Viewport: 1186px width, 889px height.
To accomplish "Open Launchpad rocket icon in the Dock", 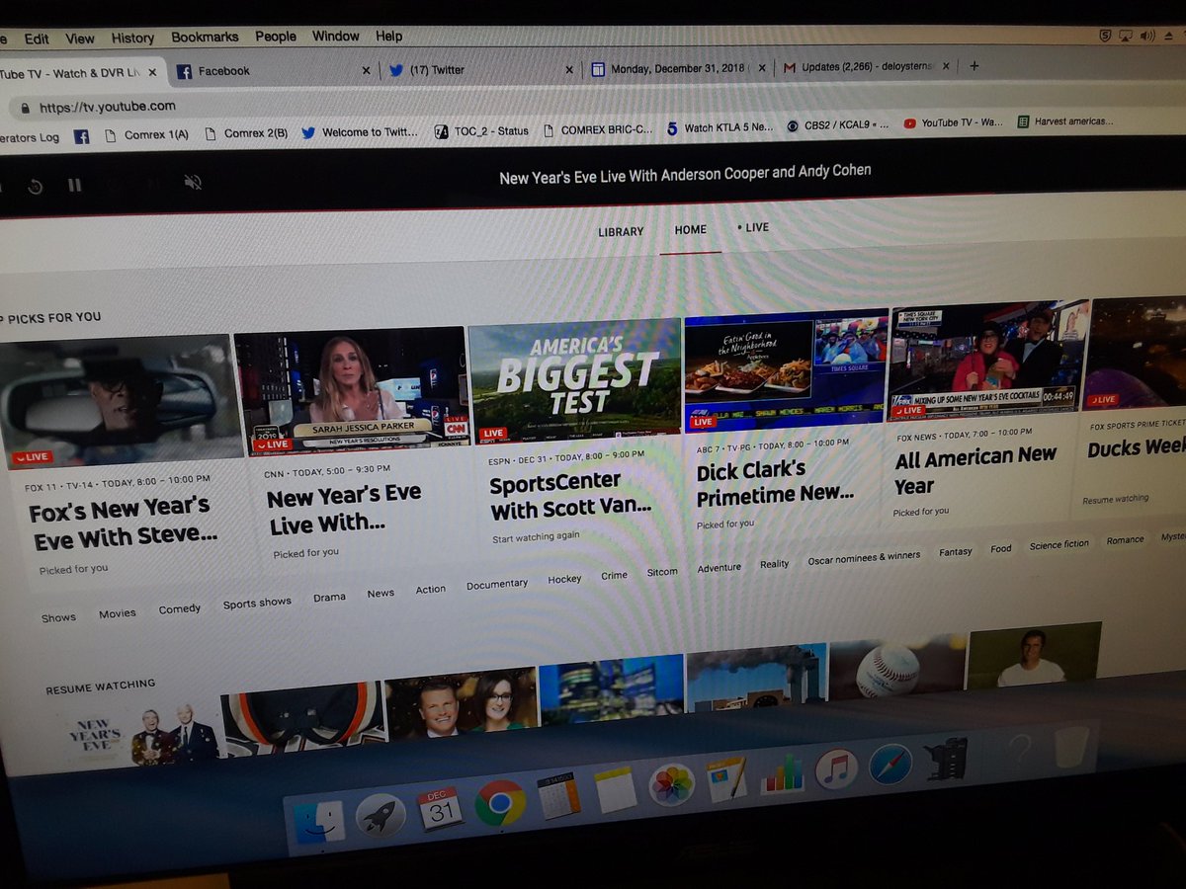I will tap(381, 816).
